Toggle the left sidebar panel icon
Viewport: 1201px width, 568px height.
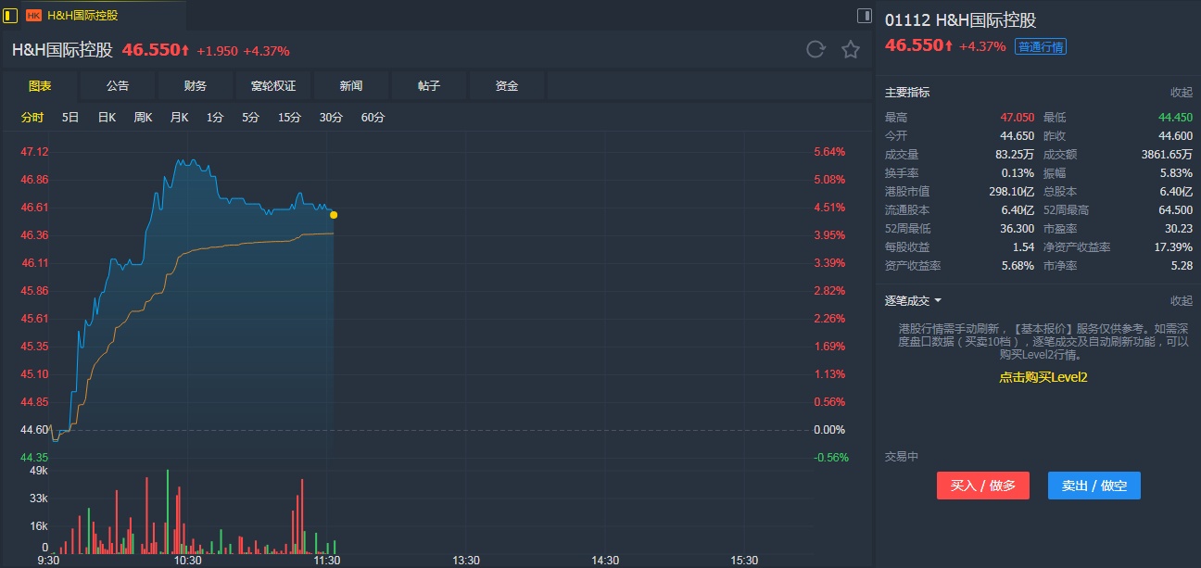[x=10, y=15]
